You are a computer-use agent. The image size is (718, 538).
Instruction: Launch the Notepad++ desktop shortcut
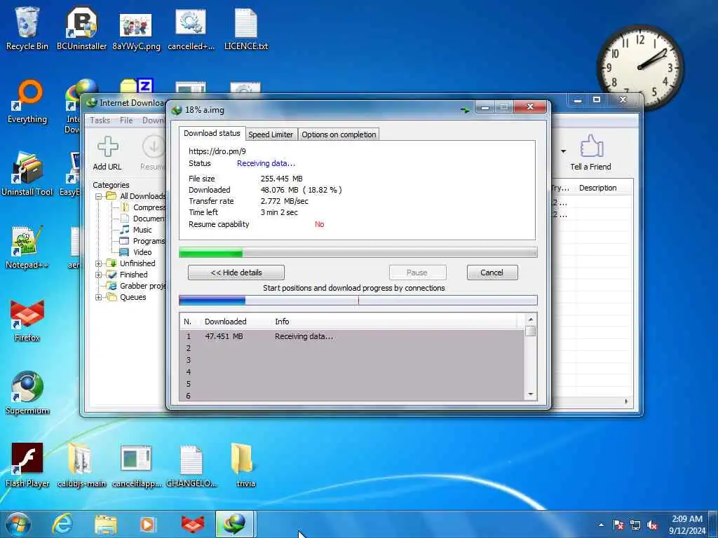(27, 247)
